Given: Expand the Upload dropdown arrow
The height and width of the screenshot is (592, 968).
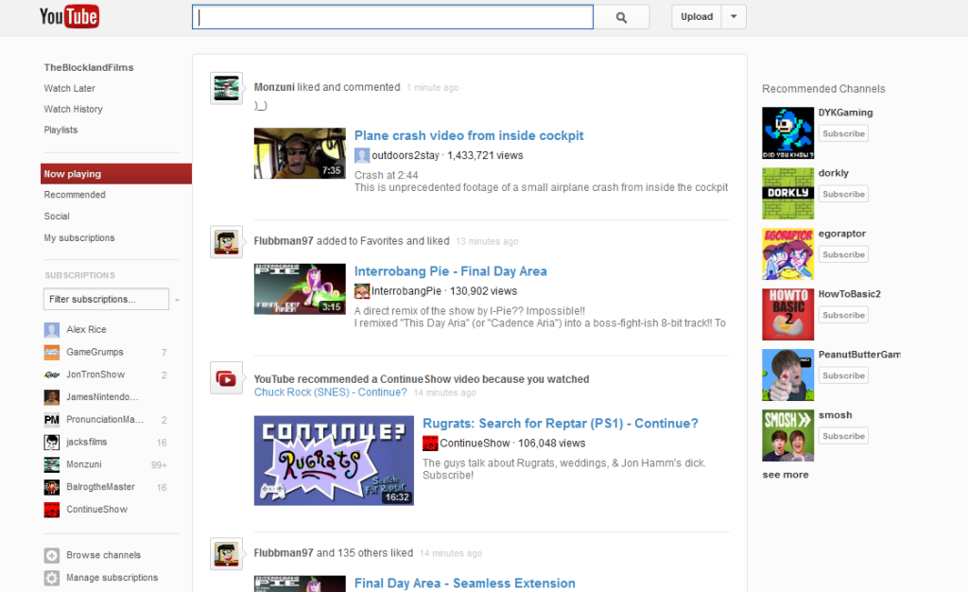Looking at the screenshot, I should tap(734, 17).
